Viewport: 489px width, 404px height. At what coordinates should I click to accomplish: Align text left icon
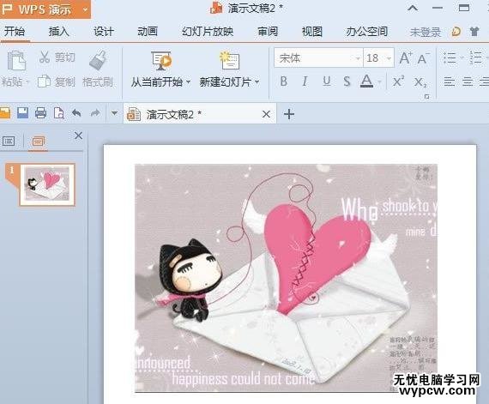click(x=449, y=81)
